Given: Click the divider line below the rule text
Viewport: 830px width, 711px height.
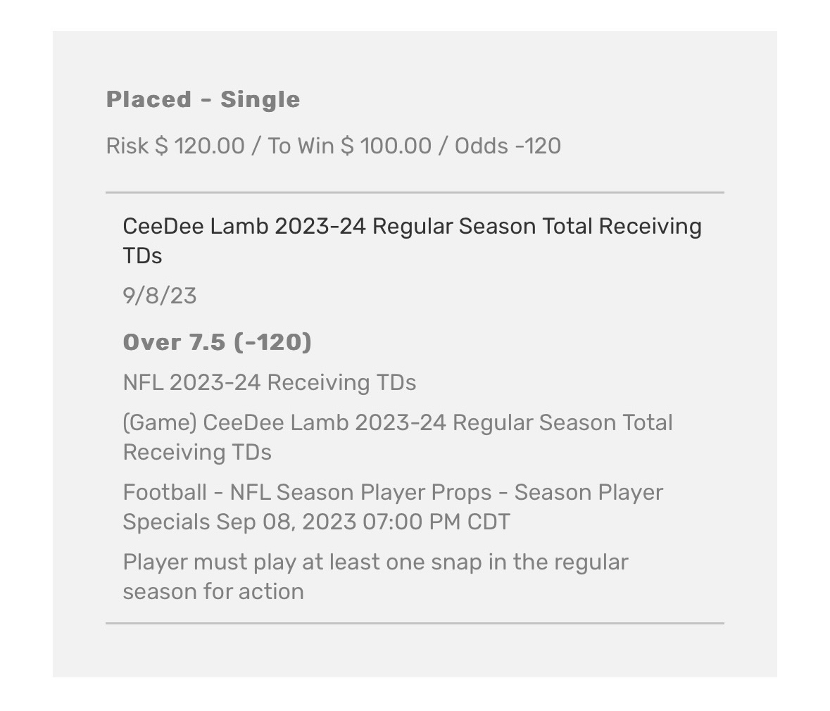Looking at the screenshot, I should coord(415,623).
